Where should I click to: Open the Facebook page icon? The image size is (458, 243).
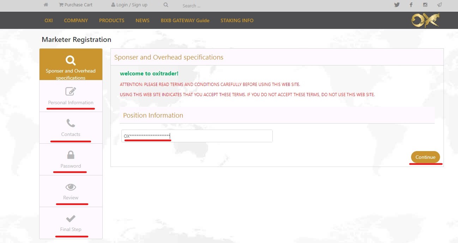(x=411, y=5)
